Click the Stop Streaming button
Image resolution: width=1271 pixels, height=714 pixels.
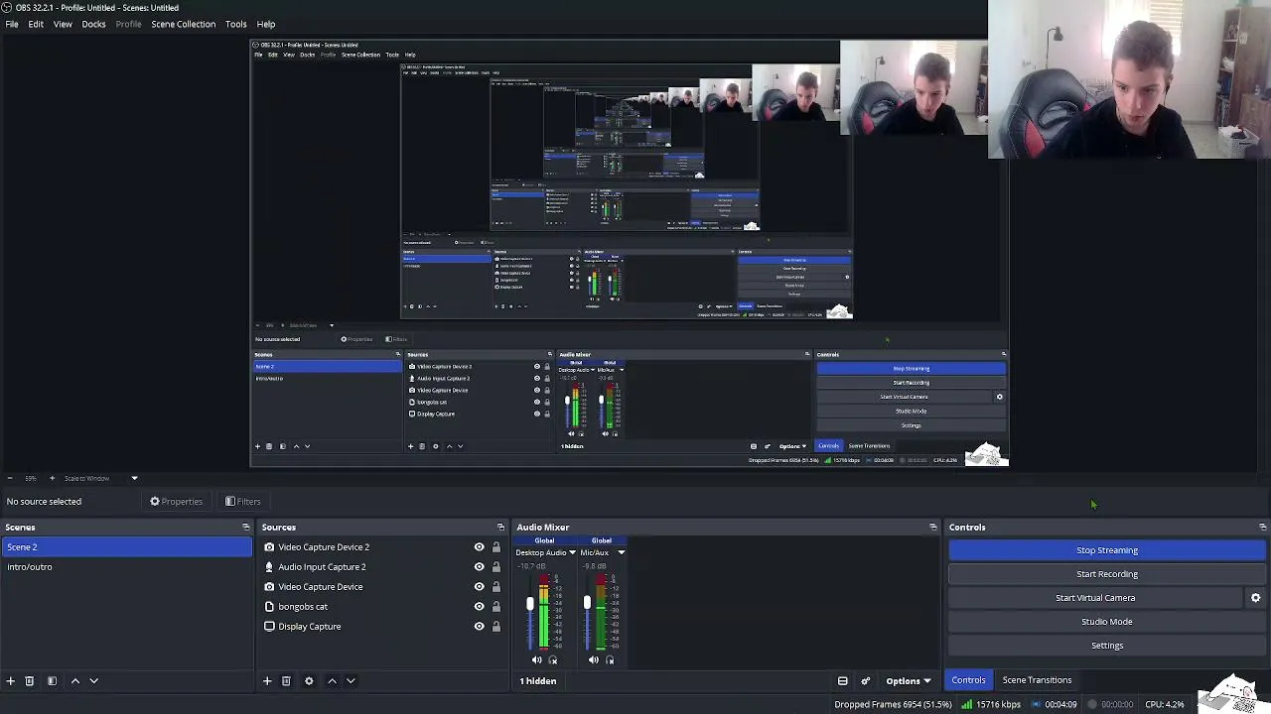[1107, 550]
